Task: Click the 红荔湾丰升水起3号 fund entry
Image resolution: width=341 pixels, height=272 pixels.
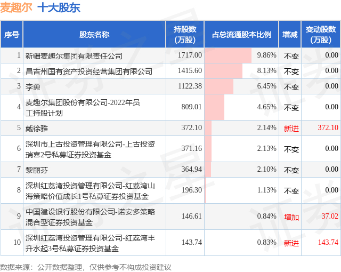Action: [90, 243]
